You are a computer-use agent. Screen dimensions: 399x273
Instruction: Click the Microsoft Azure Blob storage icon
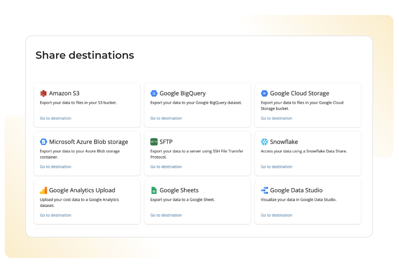[x=43, y=142]
